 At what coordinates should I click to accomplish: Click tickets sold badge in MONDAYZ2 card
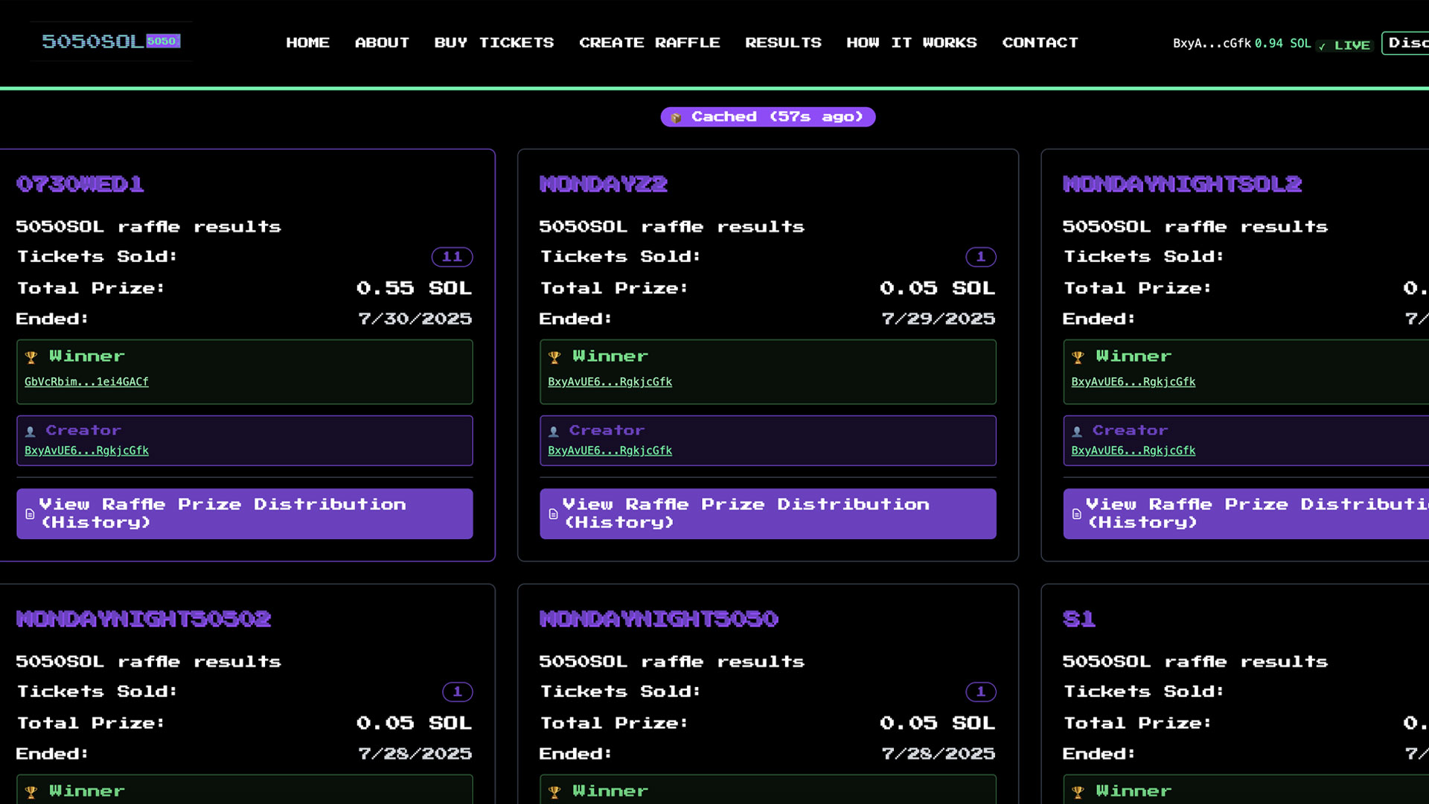click(981, 257)
